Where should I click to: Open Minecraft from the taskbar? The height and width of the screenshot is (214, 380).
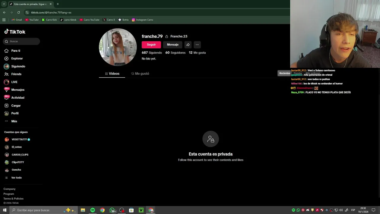pyautogui.click(x=141, y=210)
